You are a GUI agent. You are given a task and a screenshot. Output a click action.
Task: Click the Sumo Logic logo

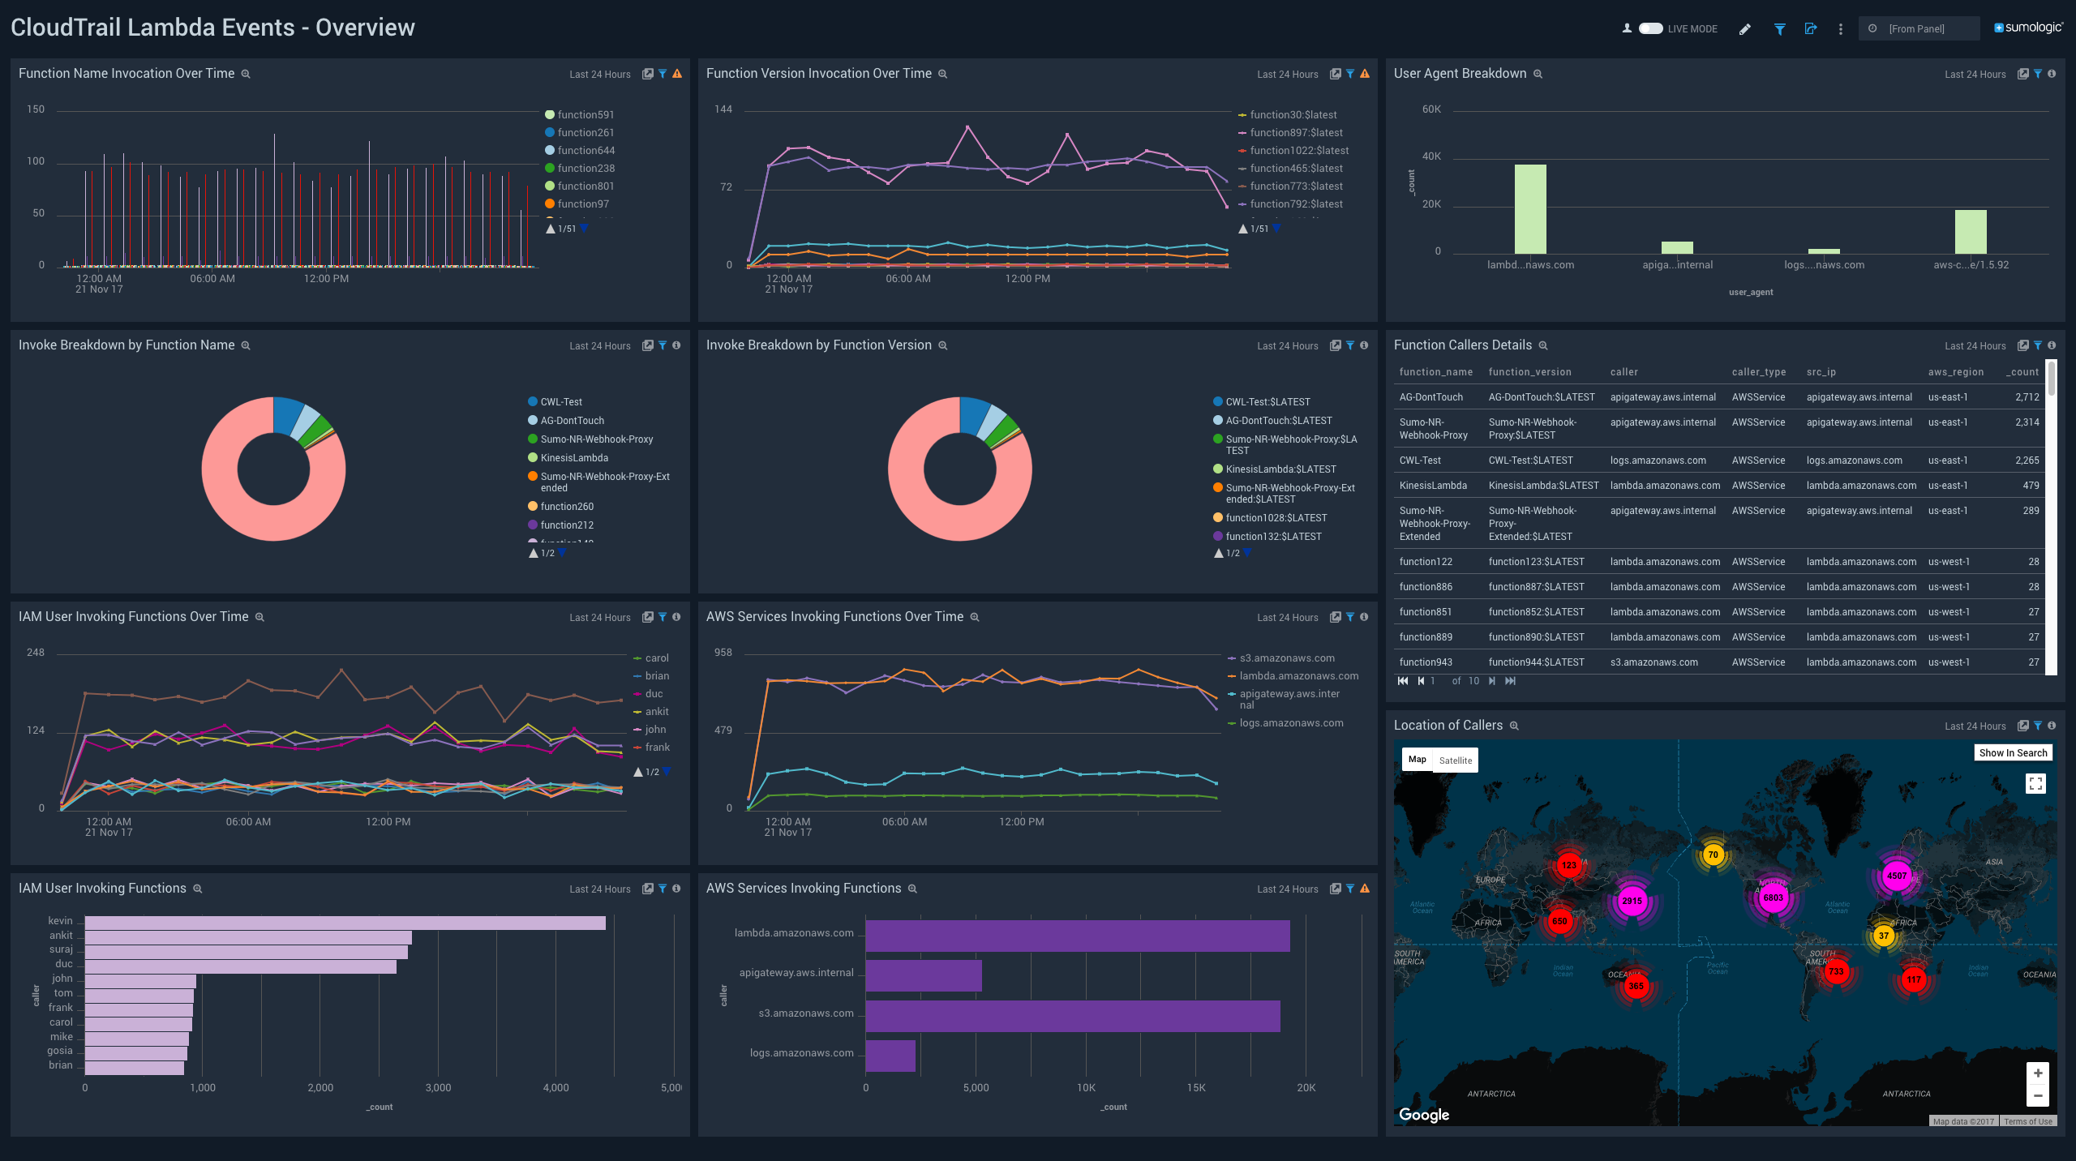click(2028, 28)
